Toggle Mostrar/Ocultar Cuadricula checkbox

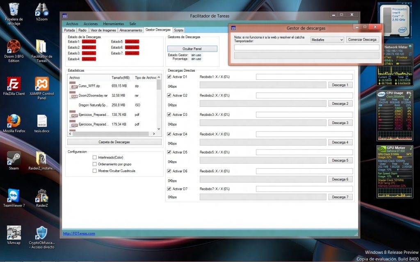tap(95, 171)
